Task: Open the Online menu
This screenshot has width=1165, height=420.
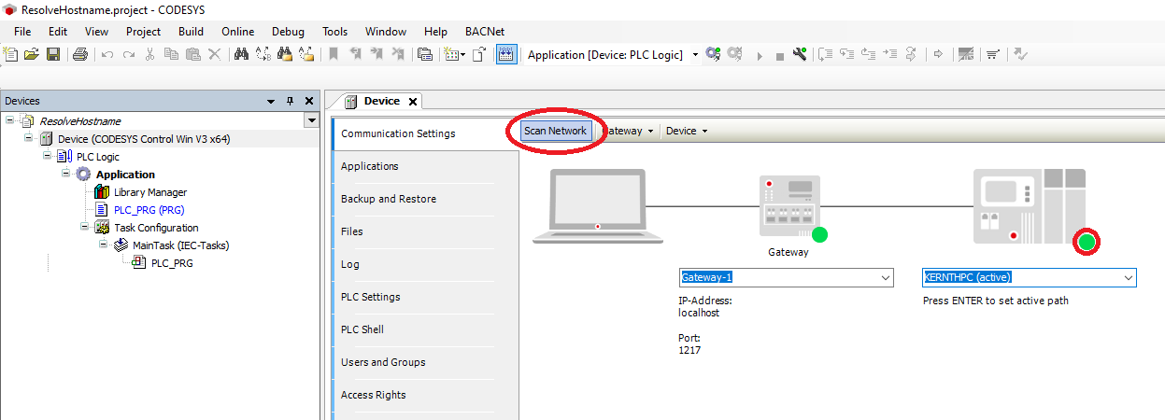Action: pyautogui.click(x=238, y=32)
